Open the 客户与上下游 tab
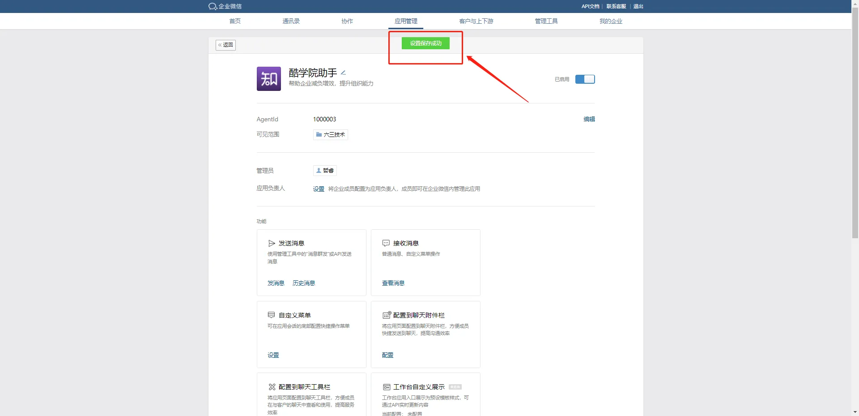This screenshot has width=859, height=416. point(476,21)
